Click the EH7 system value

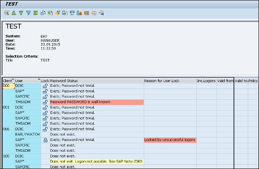click(x=44, y=37)
